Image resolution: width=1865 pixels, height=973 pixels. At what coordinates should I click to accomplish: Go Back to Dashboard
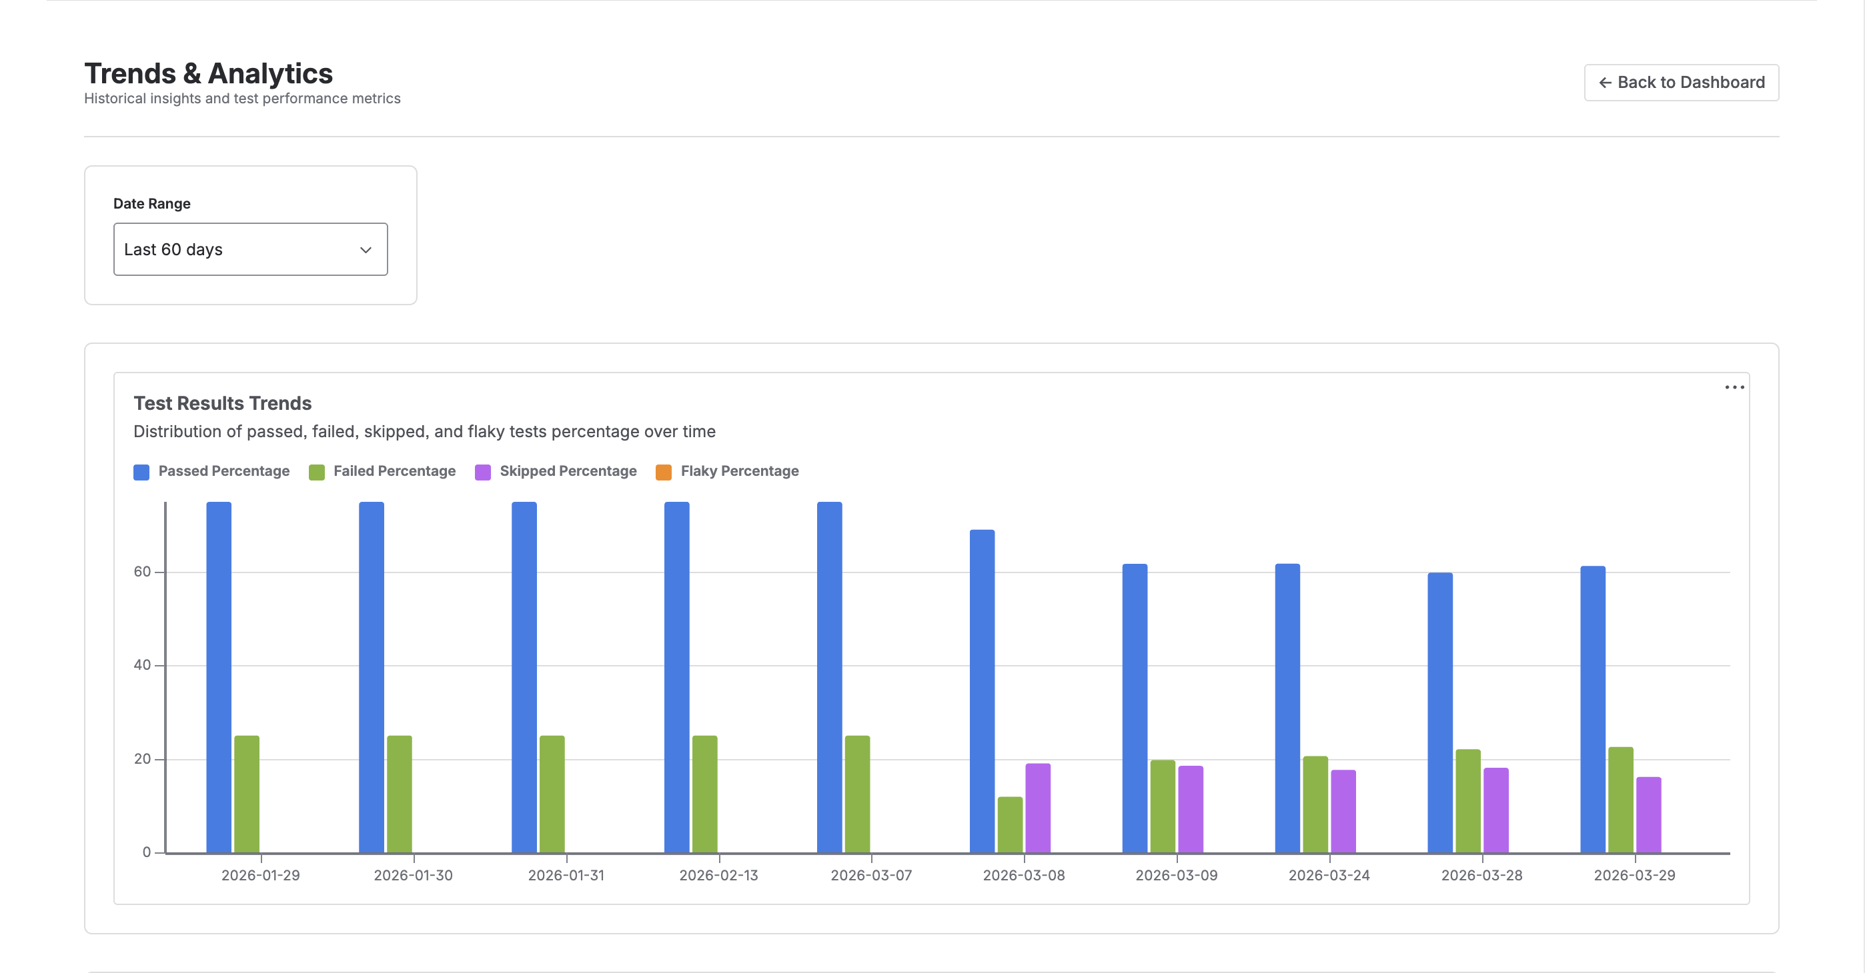click(1681, 83)
